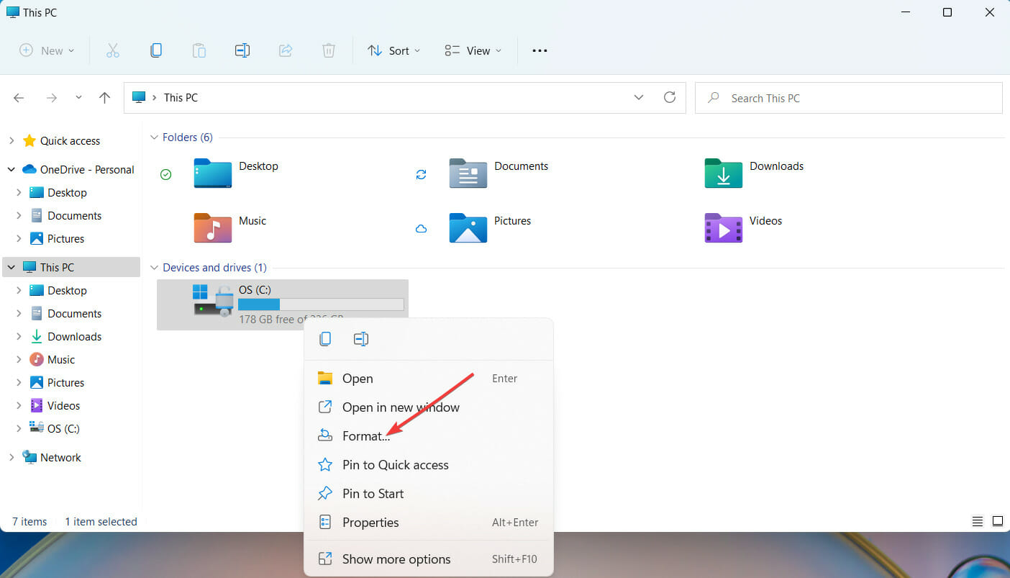
Task: Open the Sort dropdown menu
Action: [394, 50]
